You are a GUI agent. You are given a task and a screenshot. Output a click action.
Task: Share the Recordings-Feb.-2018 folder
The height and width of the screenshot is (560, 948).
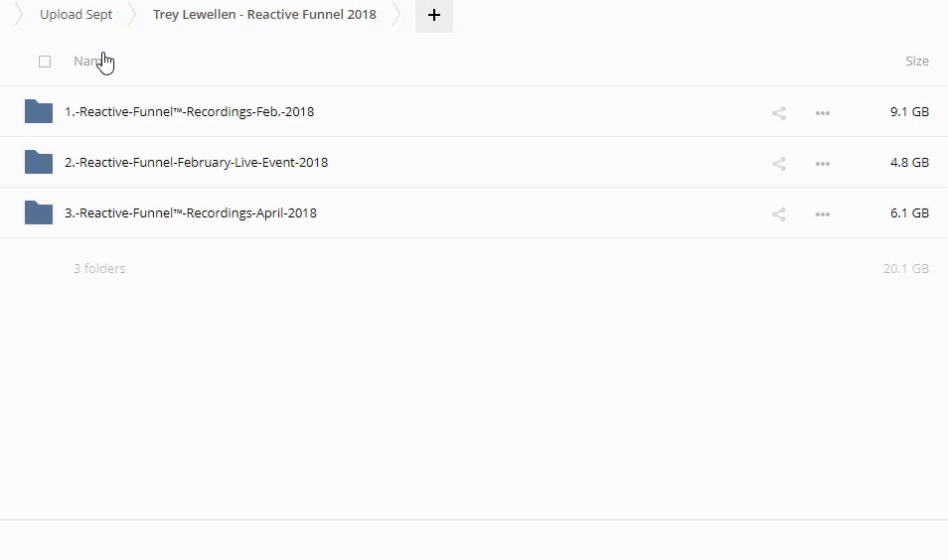point(779,113)
